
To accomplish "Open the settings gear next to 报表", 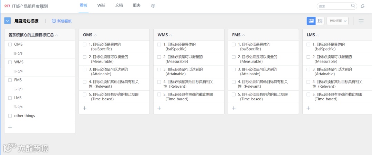I will [x=153, y=6].
